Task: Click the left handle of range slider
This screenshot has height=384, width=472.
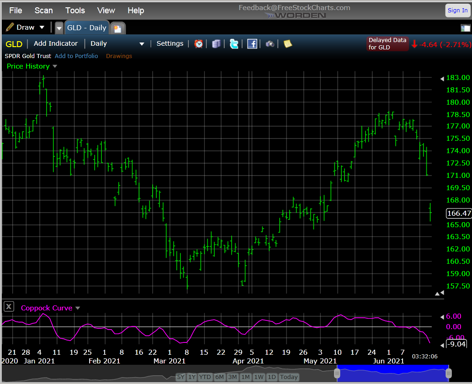Action: click(x=337, y=374)
